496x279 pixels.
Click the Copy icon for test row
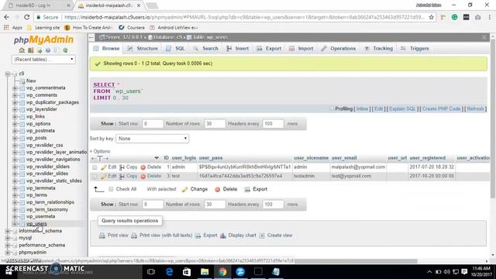coord(122,176)
